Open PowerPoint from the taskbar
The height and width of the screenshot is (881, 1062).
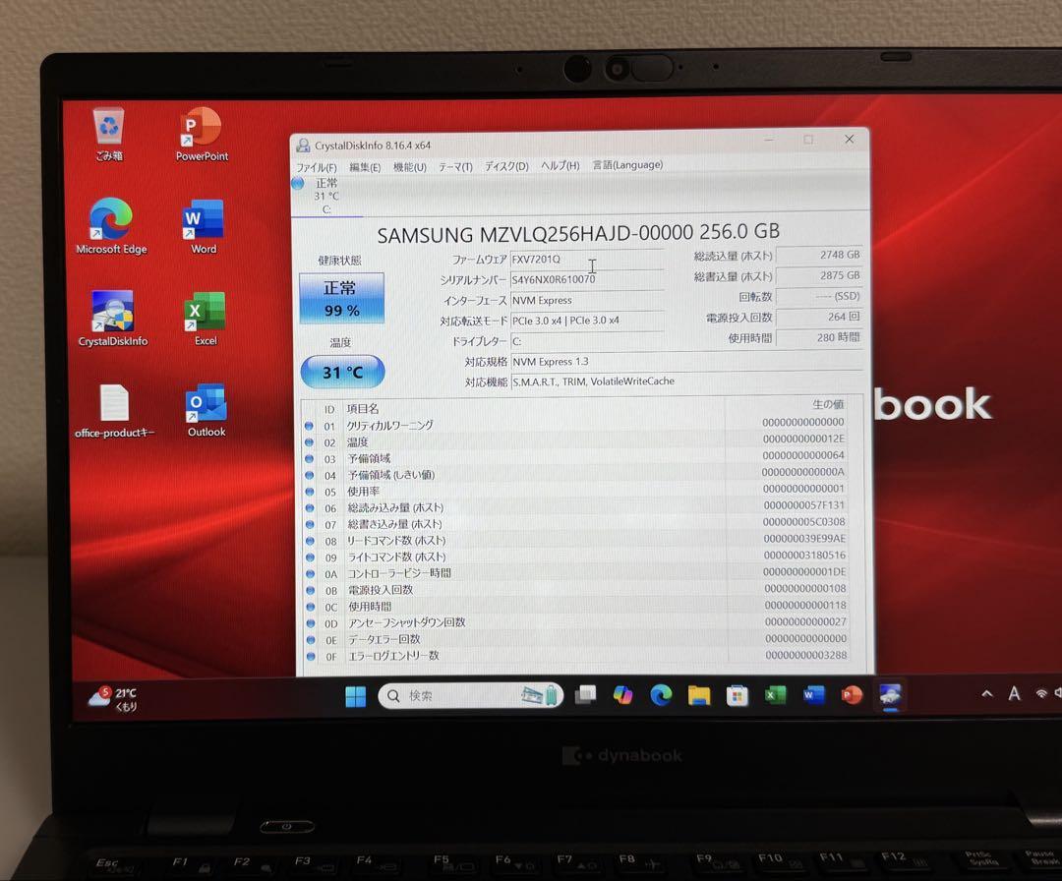click(x=852, y=695)
